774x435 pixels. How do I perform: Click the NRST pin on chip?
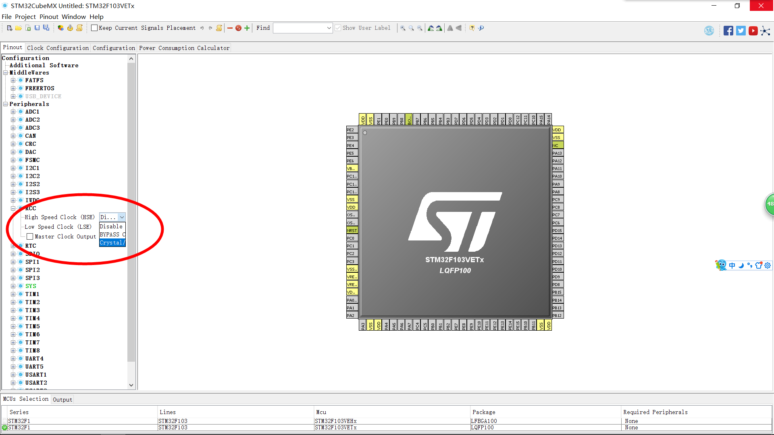(x=352, y=231)
